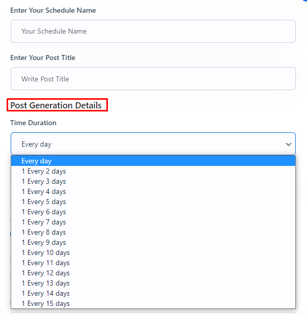Select '1 Every 9 days' option
Screen dimensions: 307x314
(153, 243)
